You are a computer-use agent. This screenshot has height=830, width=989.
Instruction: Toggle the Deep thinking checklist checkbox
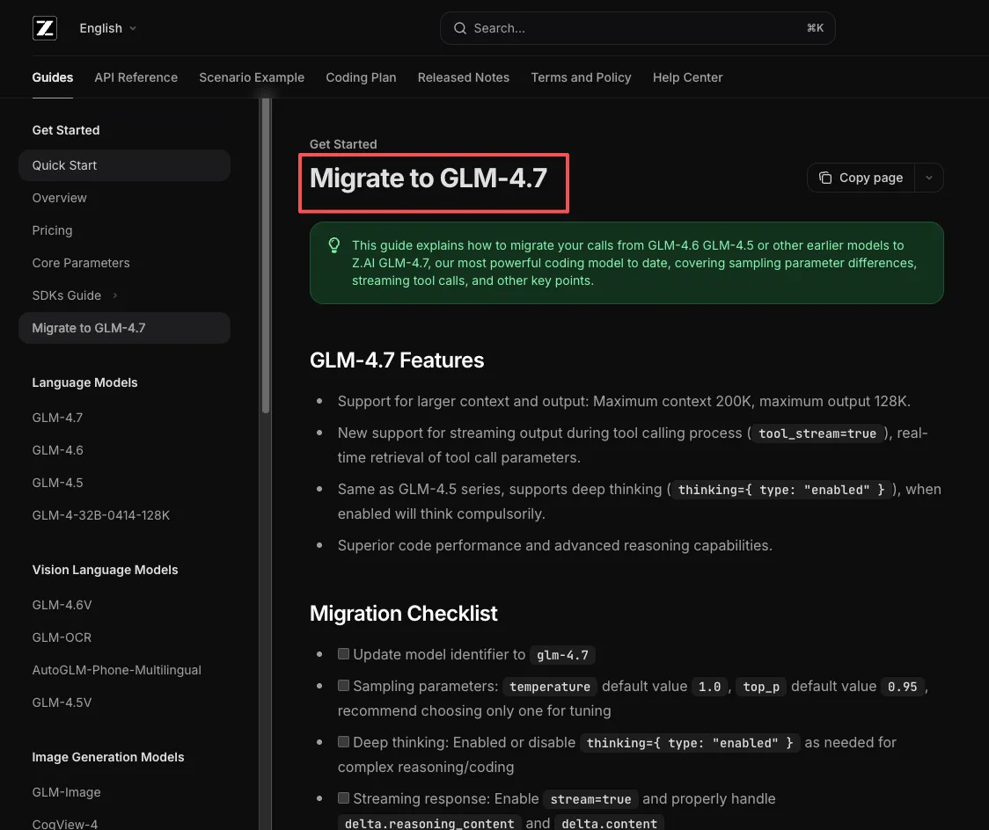[x=344, y=742]
